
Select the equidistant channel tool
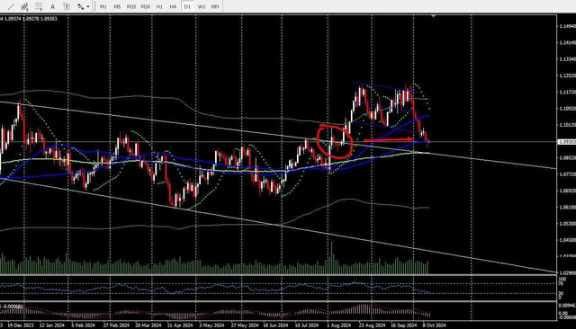pos(24,6)
